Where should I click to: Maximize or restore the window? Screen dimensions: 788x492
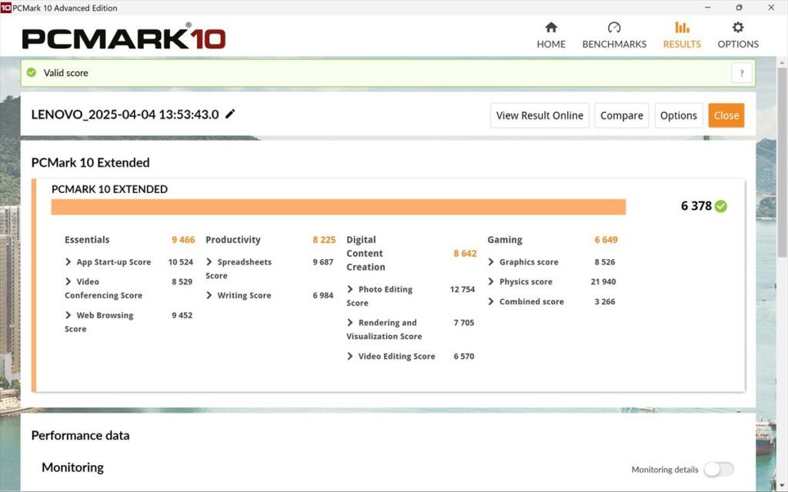tap(739, 8)
